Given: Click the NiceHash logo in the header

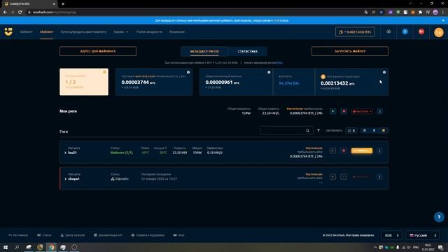Looking at the screenshot, I should tap(8, 31).
